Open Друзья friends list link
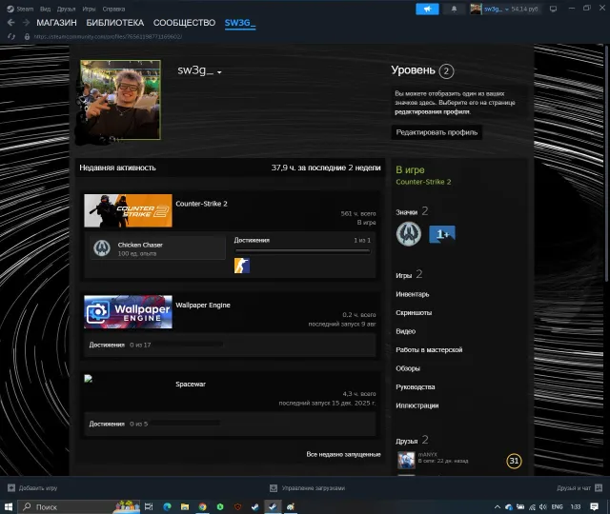Viewport: 610px width, 514px height. click(x=407, y=442)
